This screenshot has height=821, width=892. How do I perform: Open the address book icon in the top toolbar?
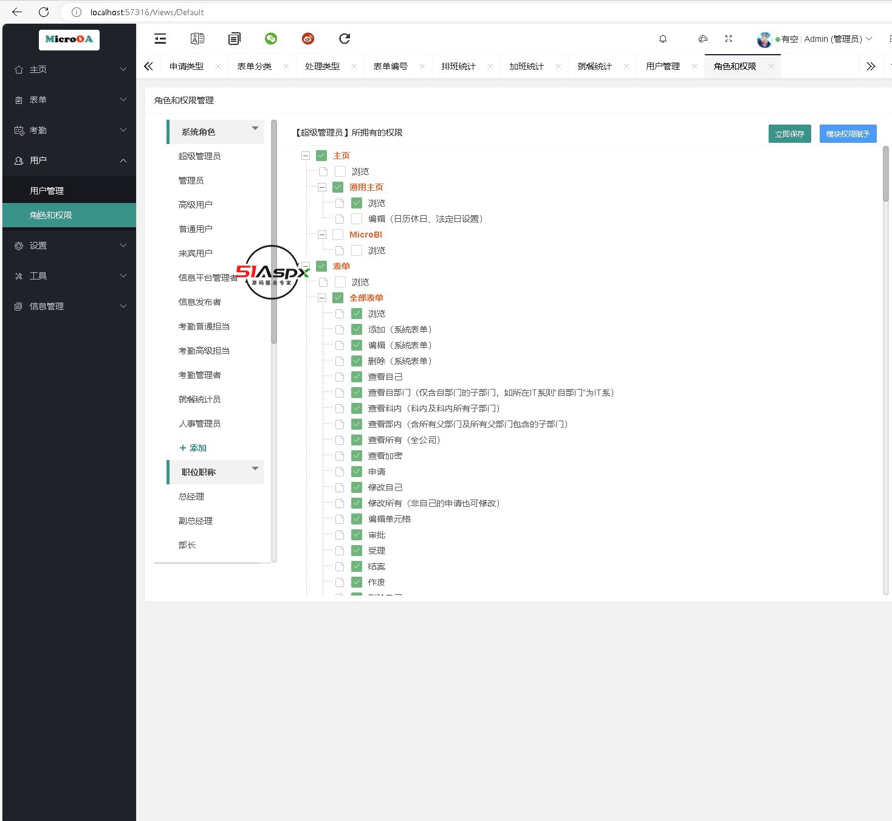point(197,39)
